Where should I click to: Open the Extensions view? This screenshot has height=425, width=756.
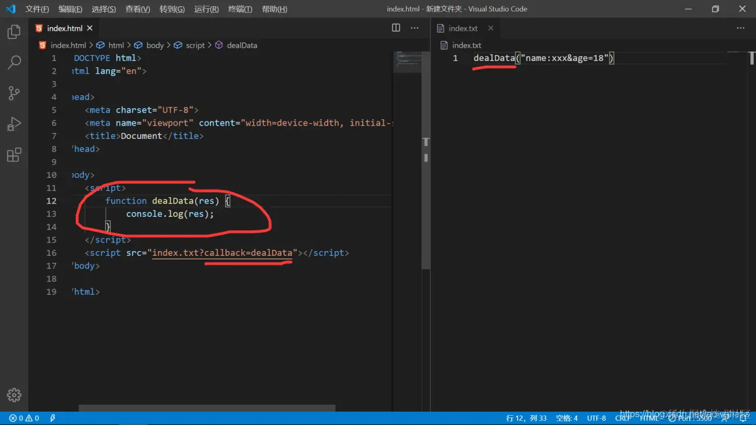click(14, 155)
